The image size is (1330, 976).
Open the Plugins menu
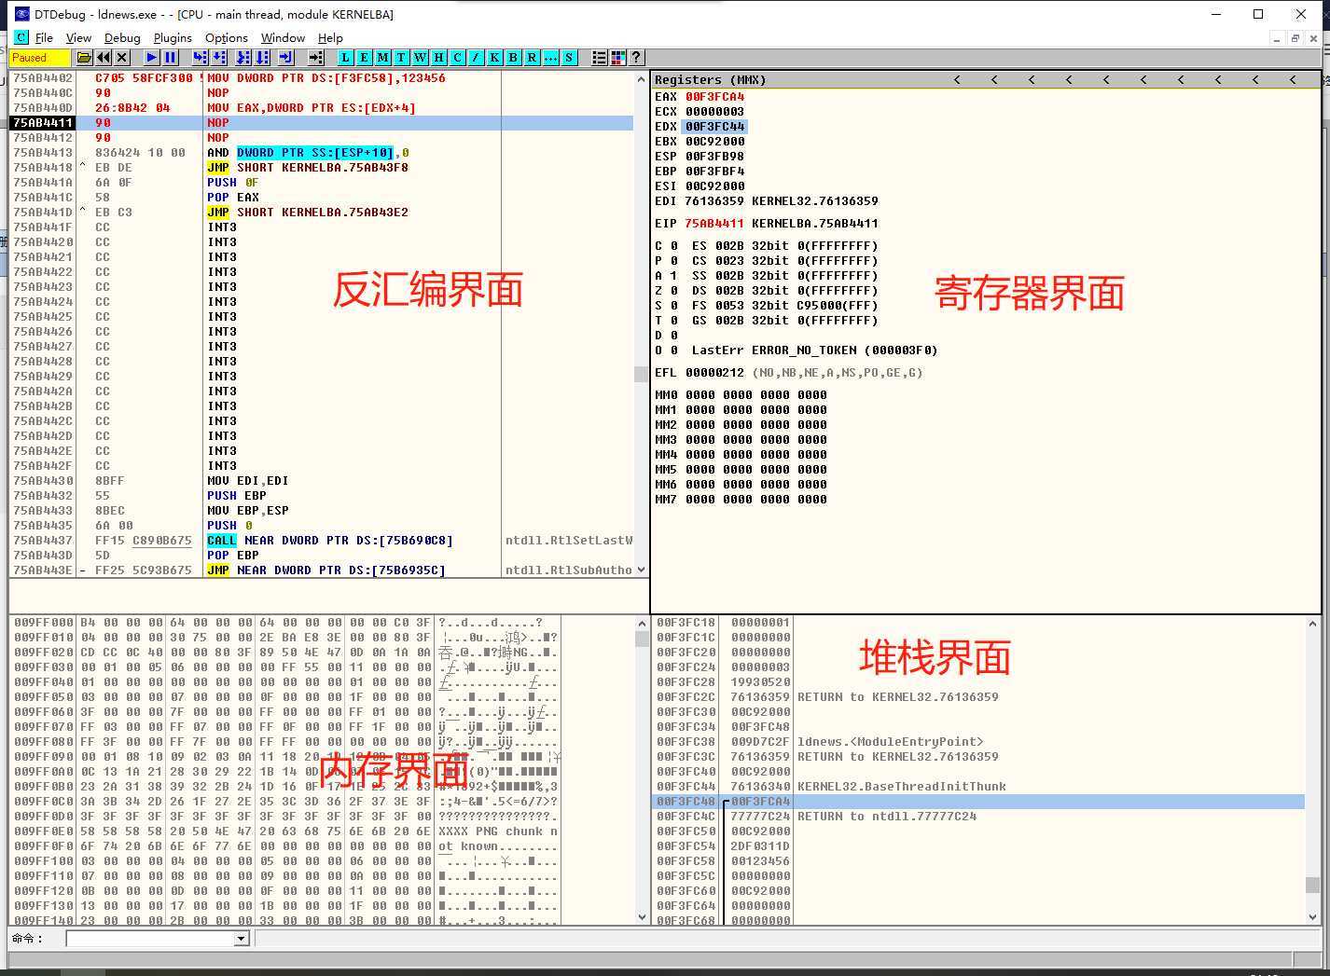173,38
